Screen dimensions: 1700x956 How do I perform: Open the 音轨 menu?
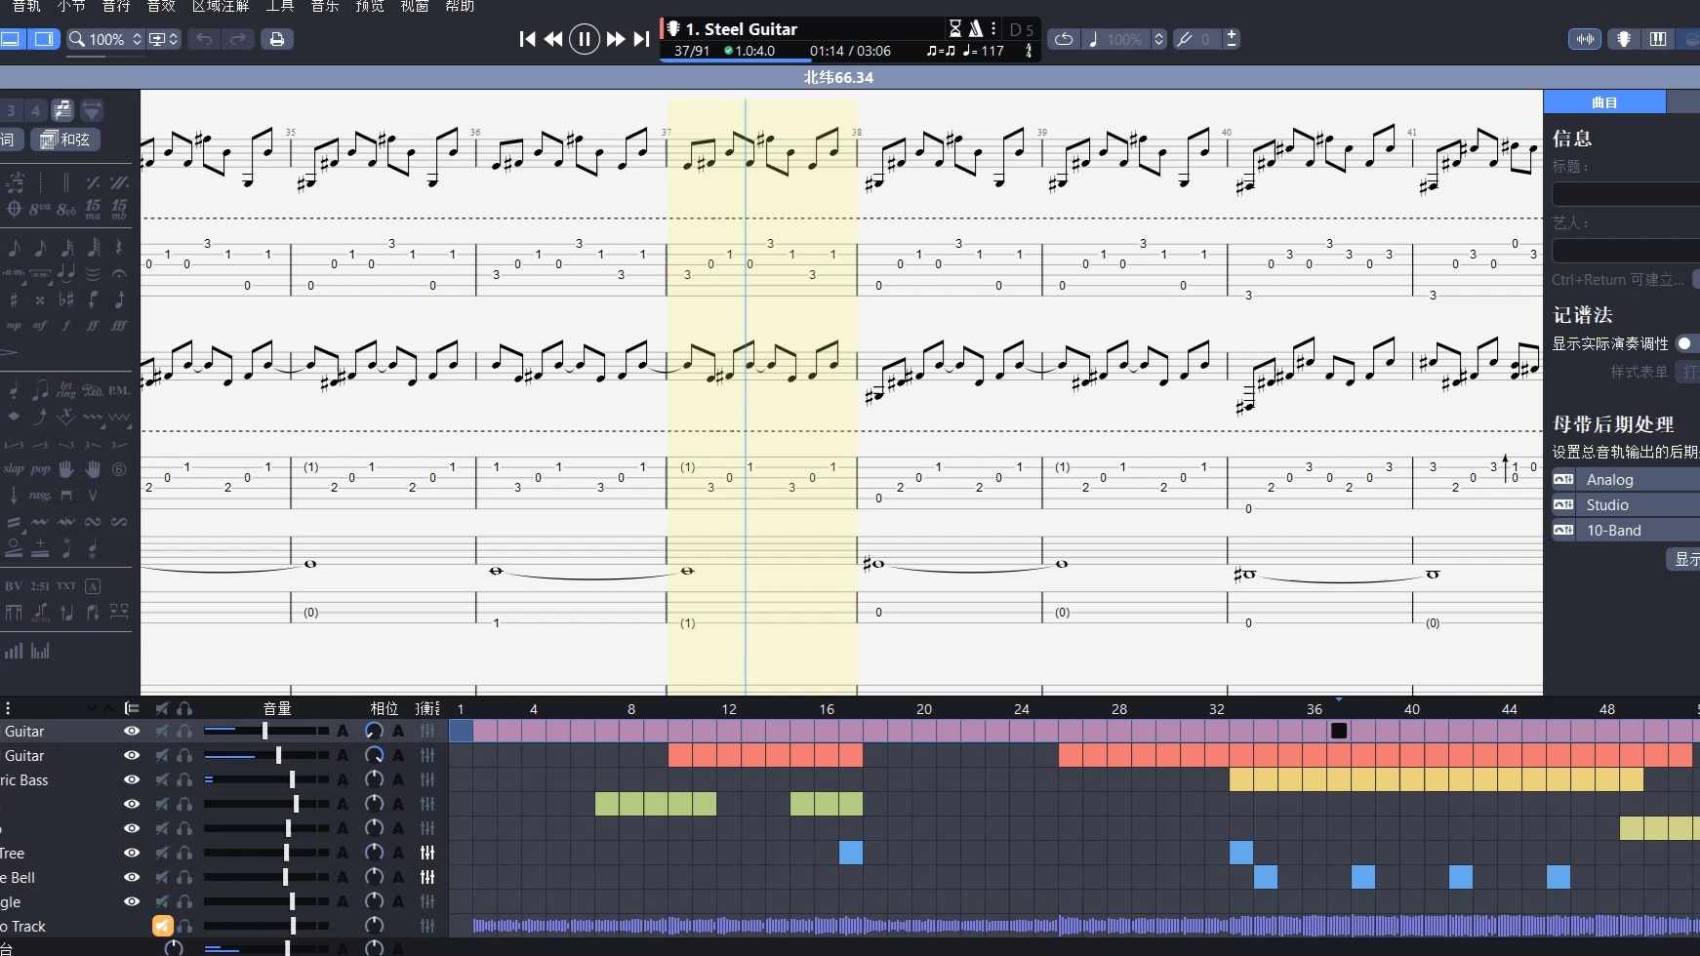point(26,6)
